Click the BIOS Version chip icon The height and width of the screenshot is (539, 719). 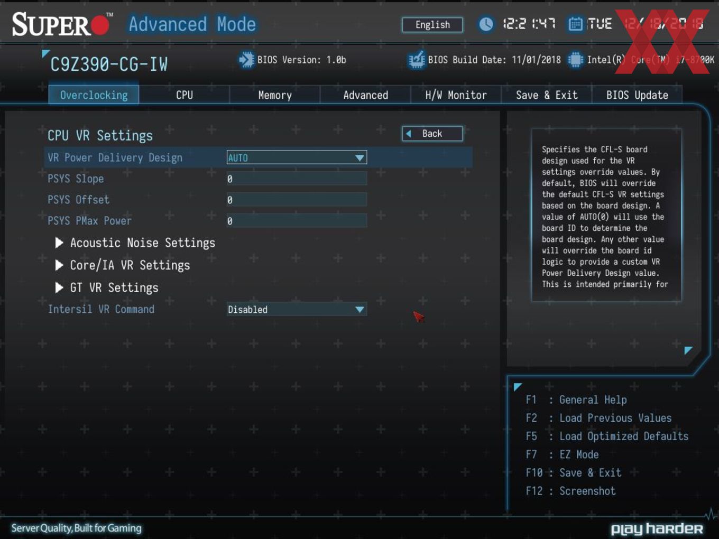tap(246, 60)
